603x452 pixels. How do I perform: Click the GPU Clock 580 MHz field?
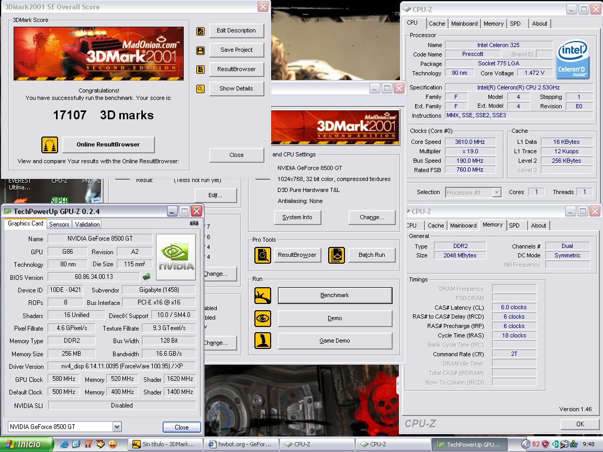[64, 379]
